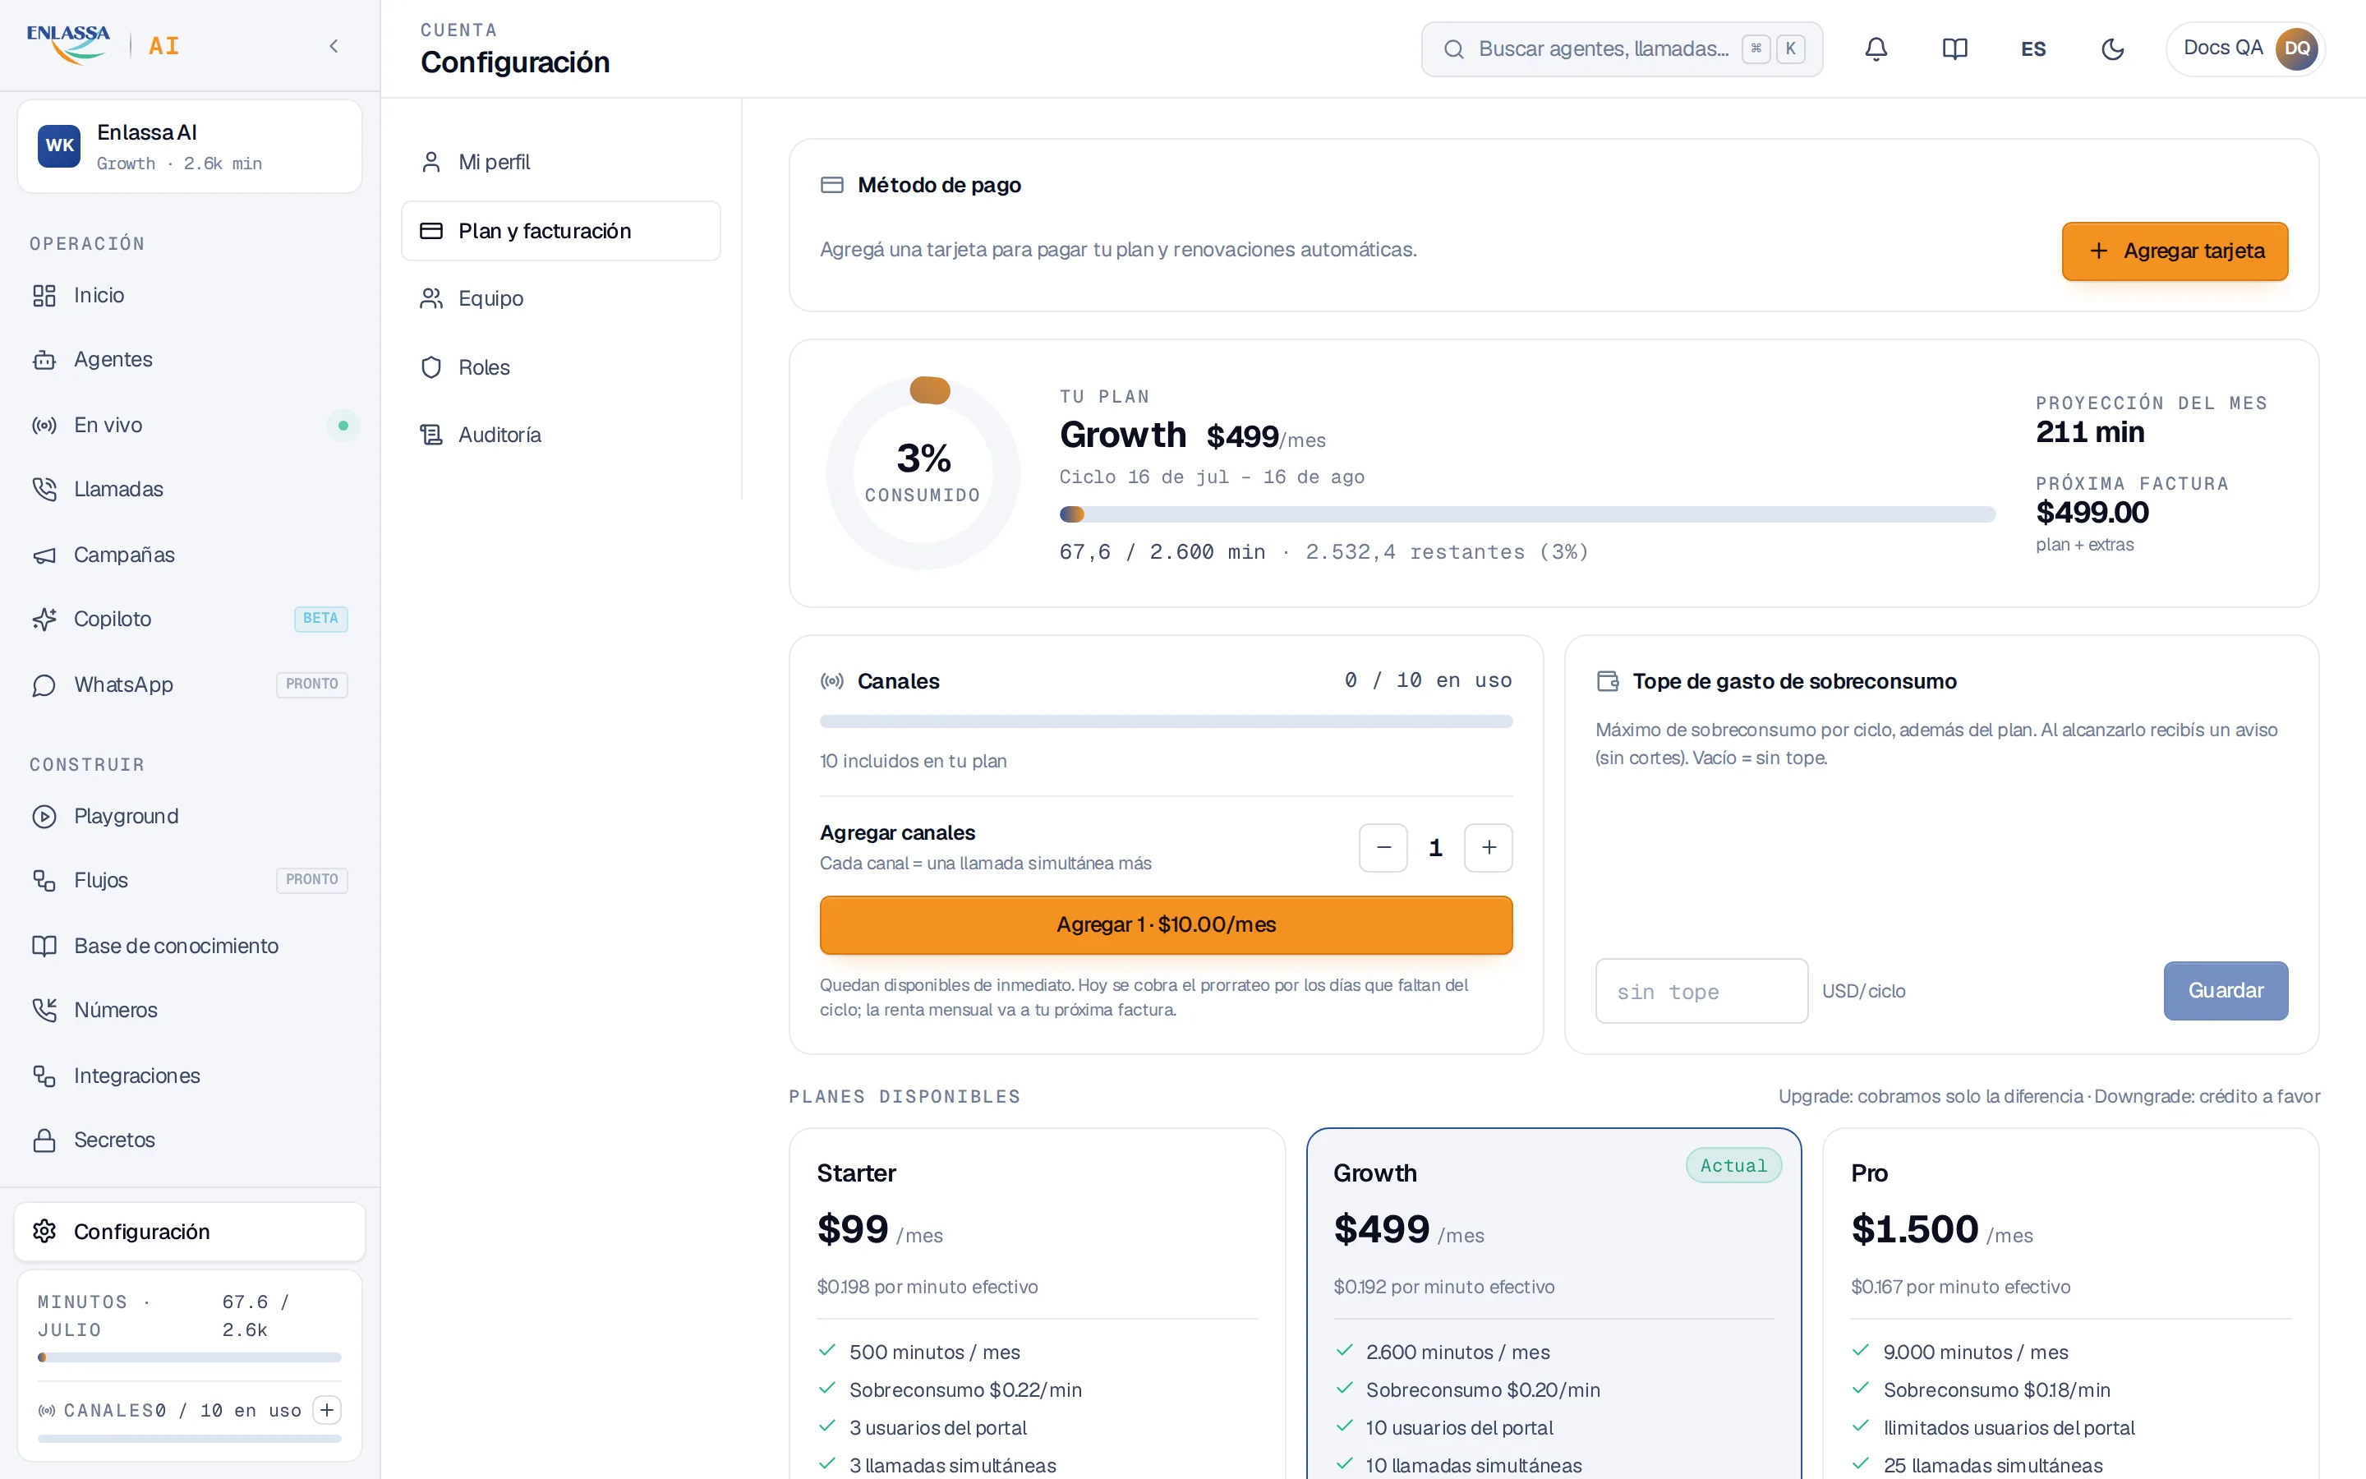This screenshot has height=1479, width=2366.
Task: Open Docs QA user account menu
Action: tap(2246, 49)
